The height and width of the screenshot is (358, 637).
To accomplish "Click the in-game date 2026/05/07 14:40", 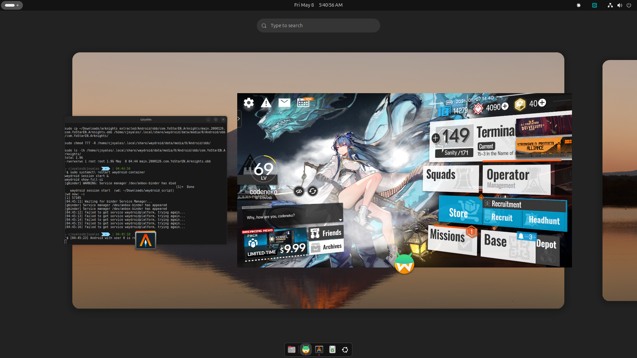I will click(x=474, y=99).
